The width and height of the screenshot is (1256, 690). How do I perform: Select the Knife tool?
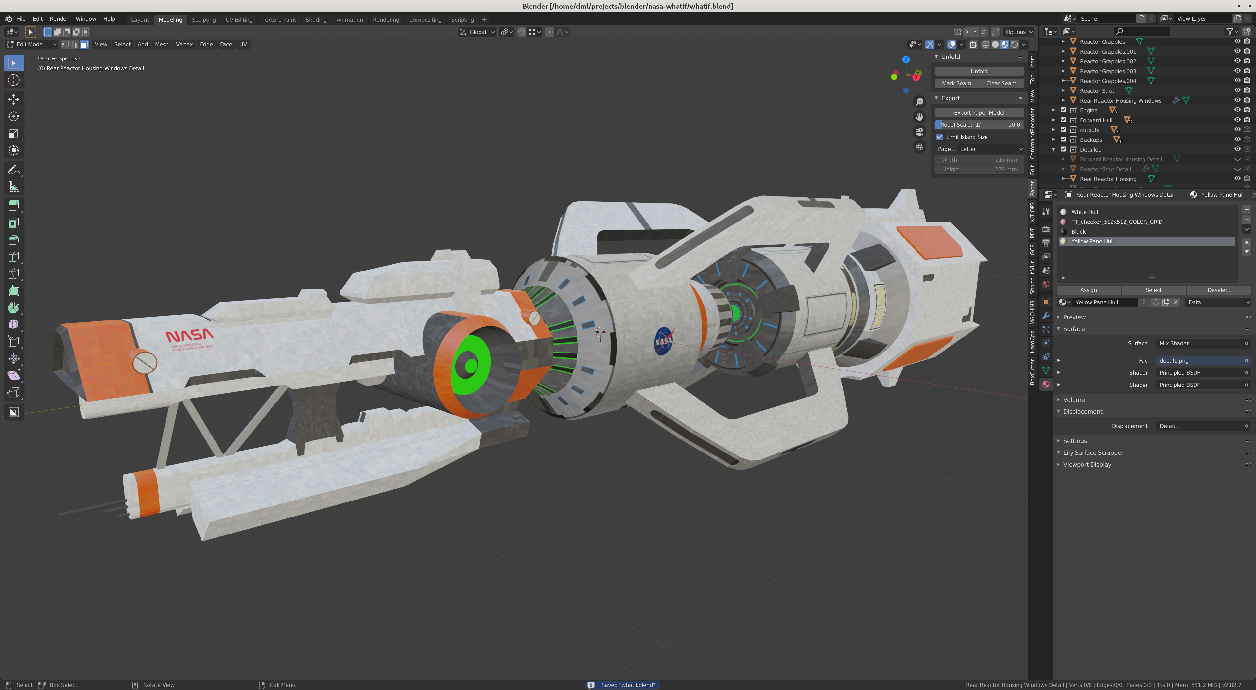click(14, 274)
